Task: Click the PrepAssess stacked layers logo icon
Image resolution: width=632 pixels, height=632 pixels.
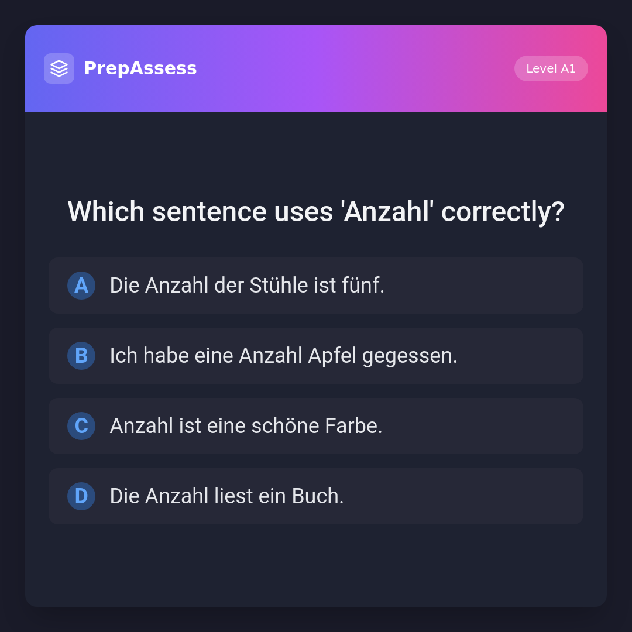Action: 59,68
